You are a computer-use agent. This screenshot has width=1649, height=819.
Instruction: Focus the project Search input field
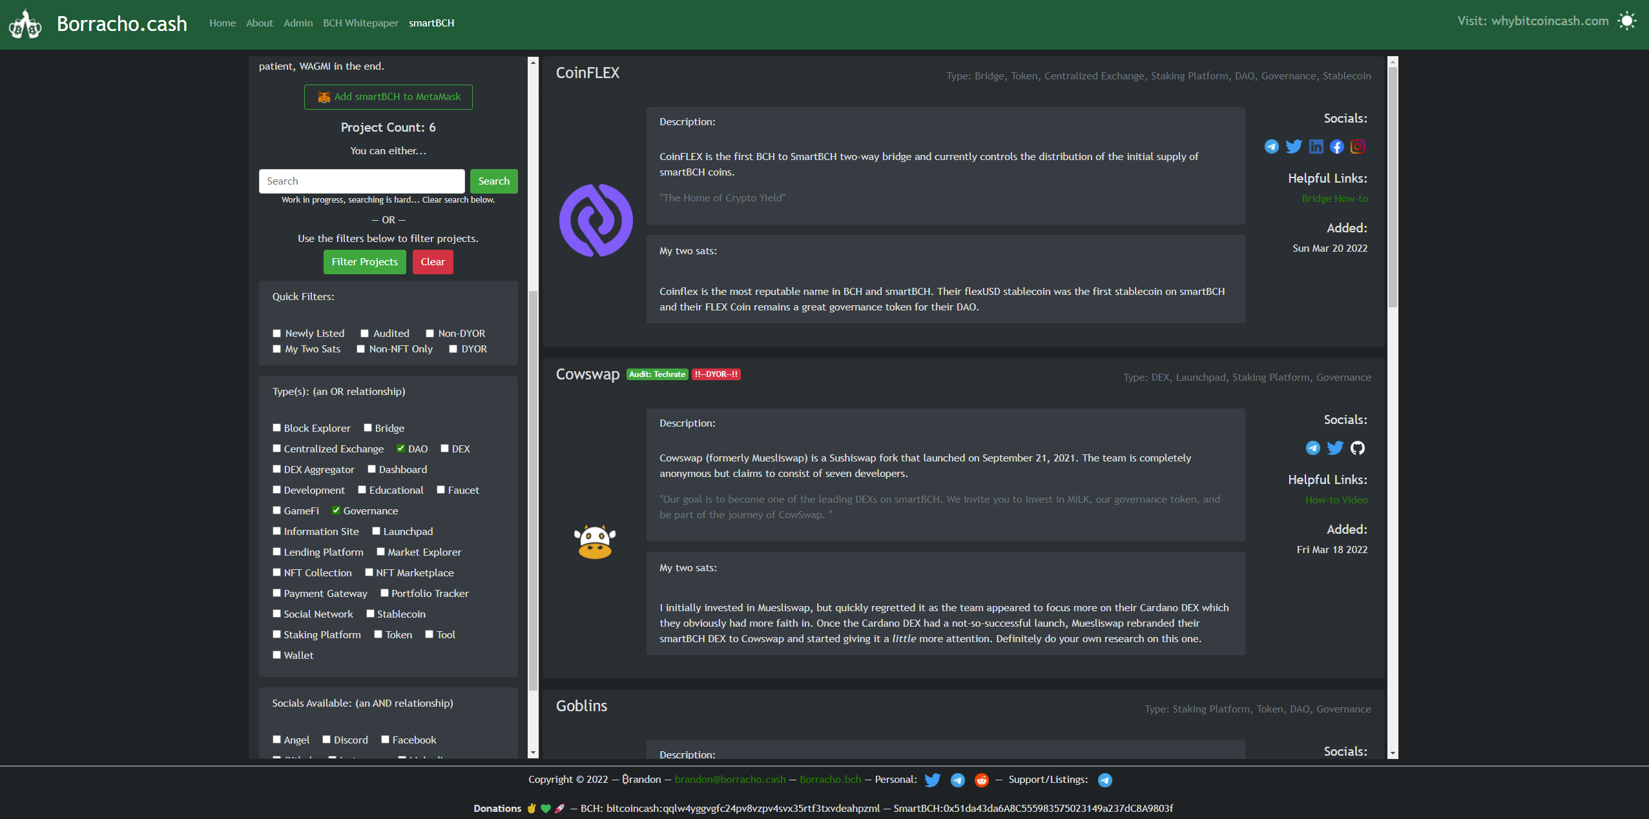coord(362,181)
